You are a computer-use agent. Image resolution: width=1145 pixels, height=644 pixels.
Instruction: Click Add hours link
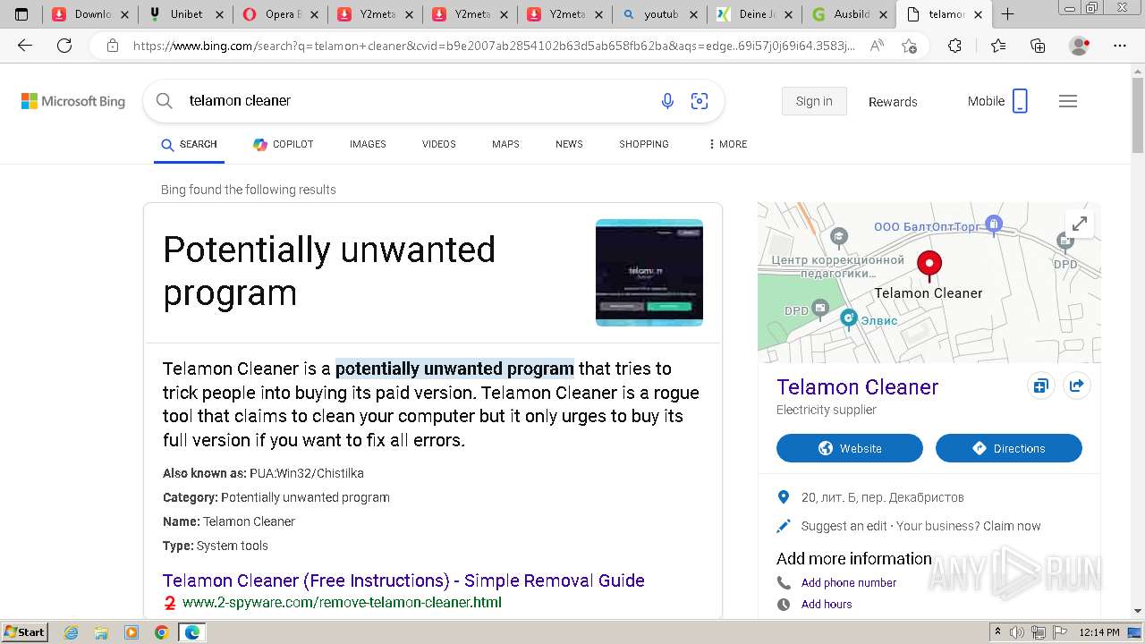pos(827,604)
